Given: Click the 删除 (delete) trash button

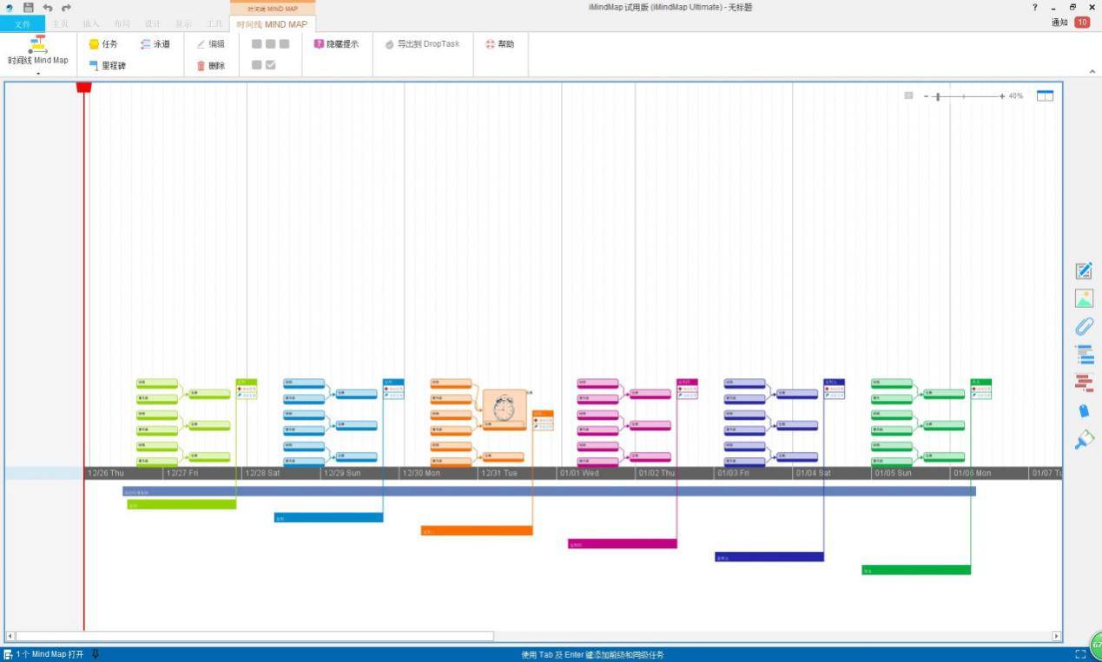Looking at the screenshot, I should coord(211,66).
